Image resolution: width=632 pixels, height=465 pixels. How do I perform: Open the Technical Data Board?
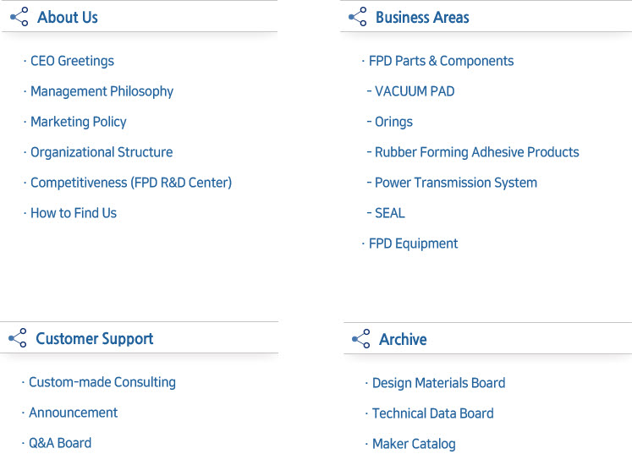[x=432, y=413]
